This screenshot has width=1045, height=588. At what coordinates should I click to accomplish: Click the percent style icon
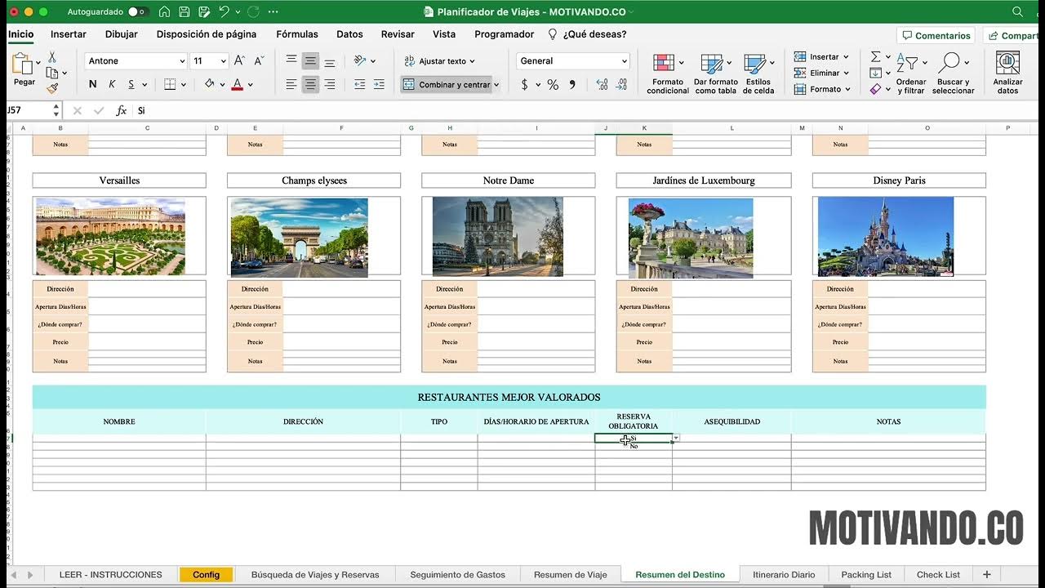pyautogui.click(x=553, y=84)
